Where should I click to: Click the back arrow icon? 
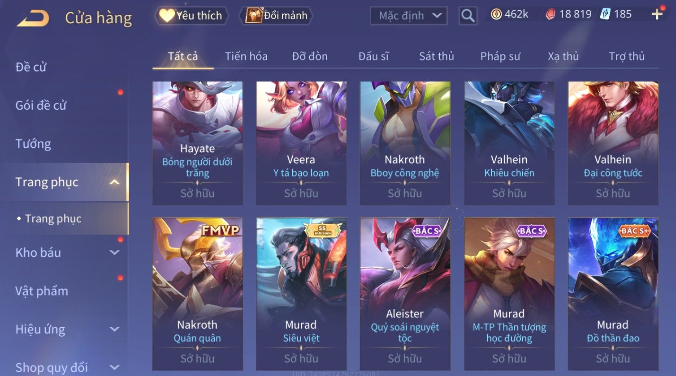pos(33,18)
